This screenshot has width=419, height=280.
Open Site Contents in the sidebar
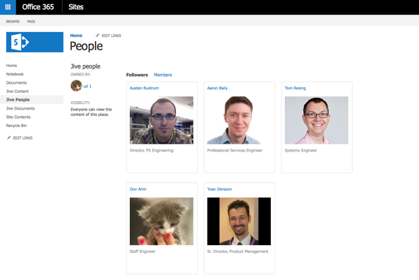pyautogui.click(x=18, y=117)
